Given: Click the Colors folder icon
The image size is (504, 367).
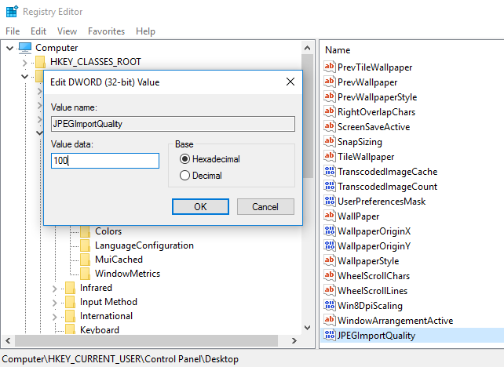Looking at the screenshot, I should point(86,231).
